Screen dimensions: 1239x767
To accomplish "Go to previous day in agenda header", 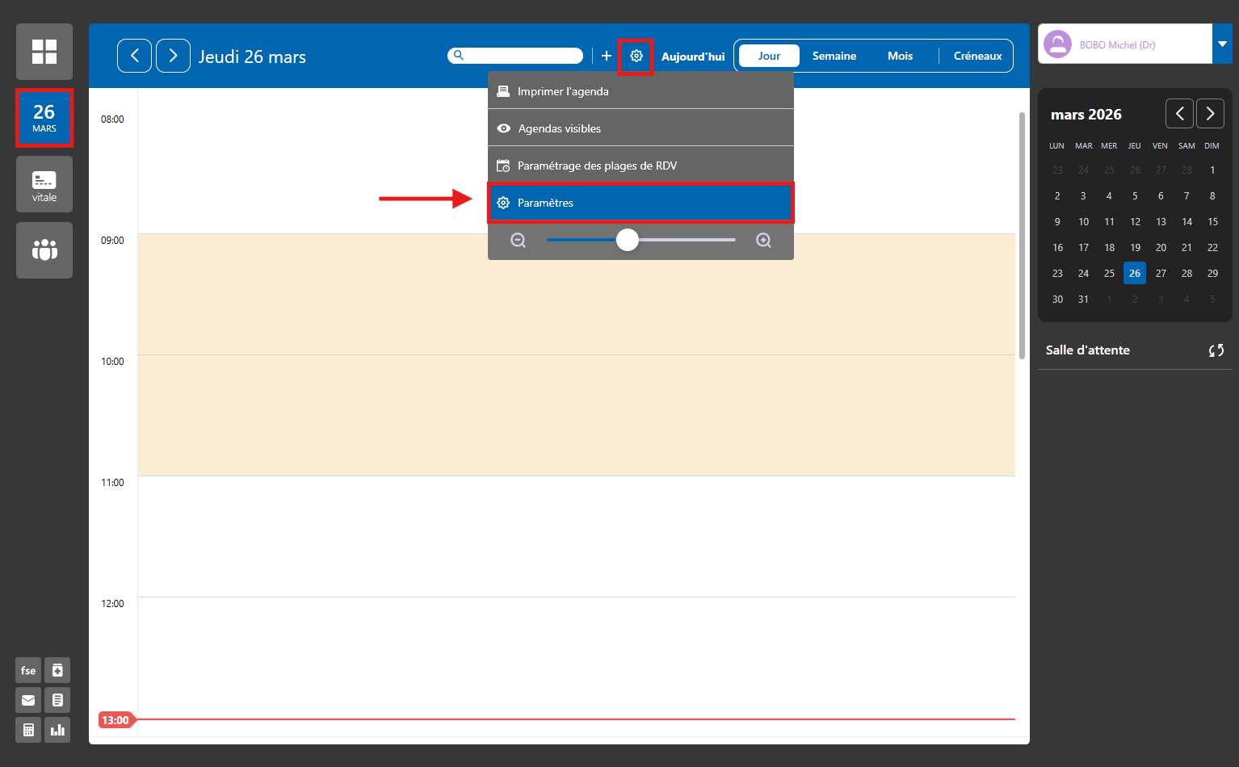I will pos(134,56).
